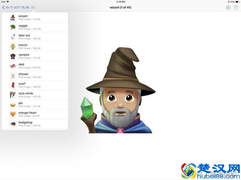The image size is (241, 180).
Task: Choose the sled thumbnail icon
Action: coord(13,66)
